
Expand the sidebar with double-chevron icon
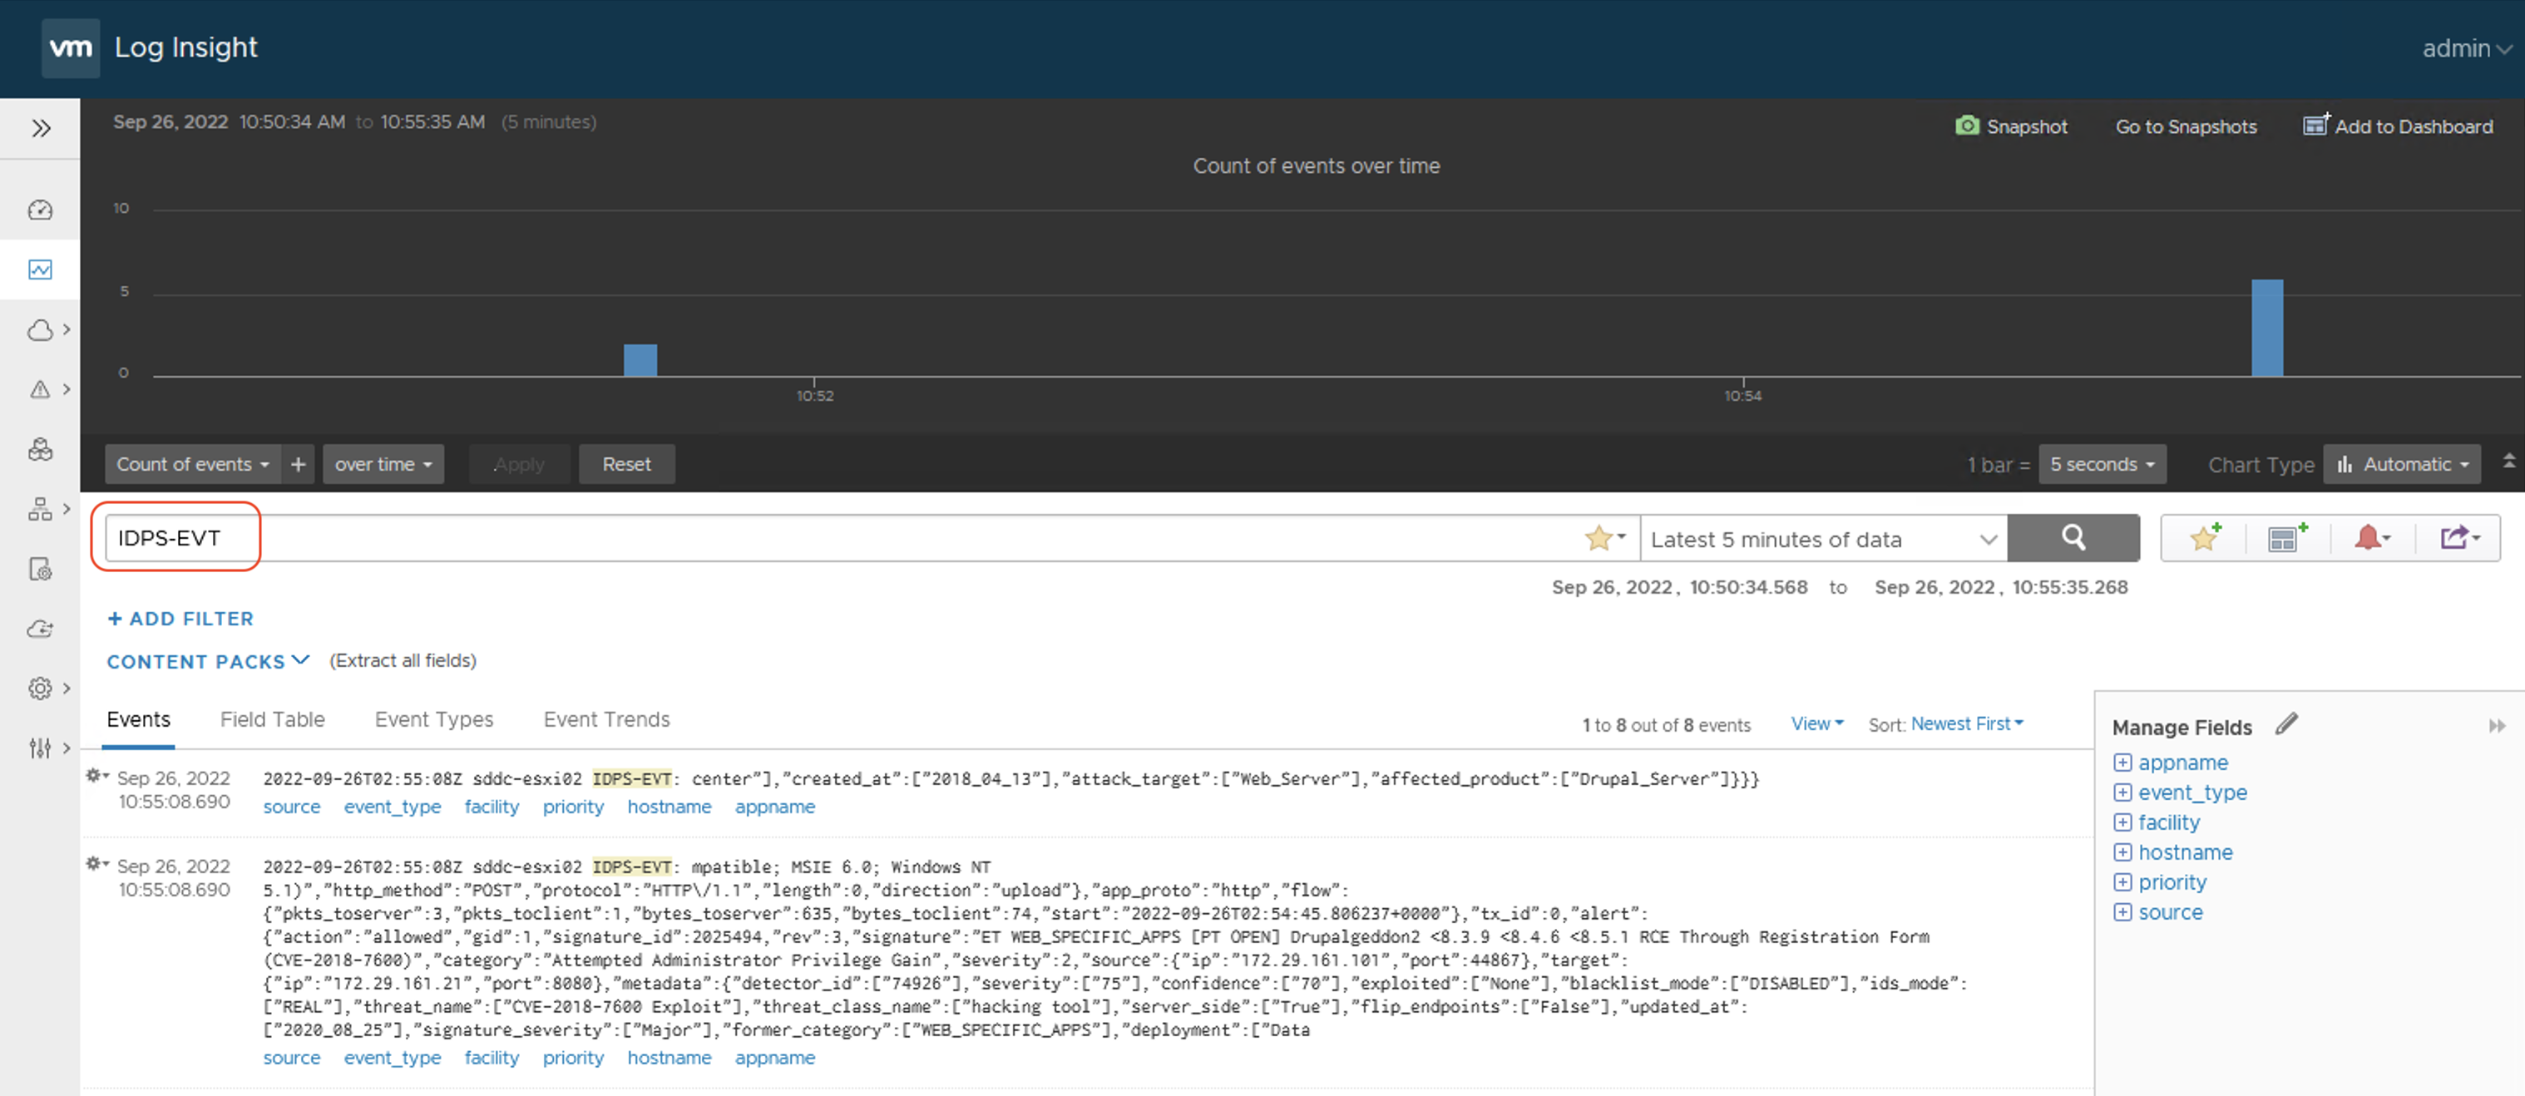pyautogui.click(x=40, y=128)
